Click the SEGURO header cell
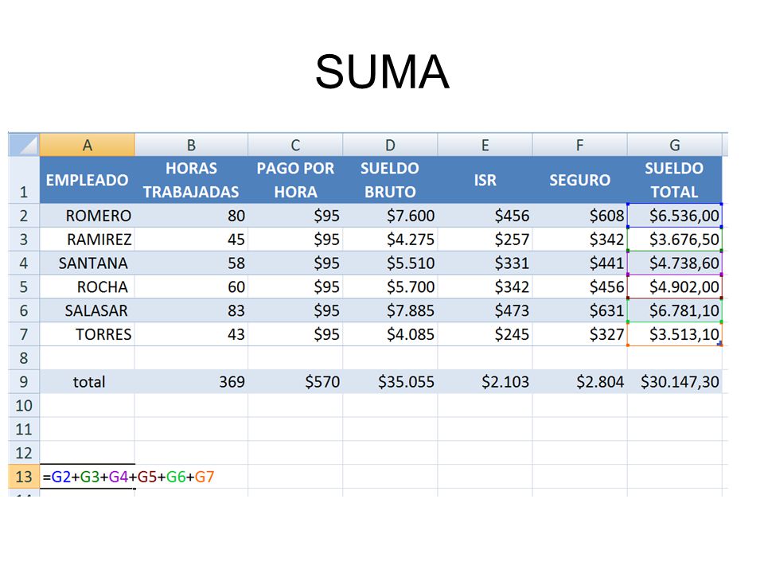 coord(579,180)
